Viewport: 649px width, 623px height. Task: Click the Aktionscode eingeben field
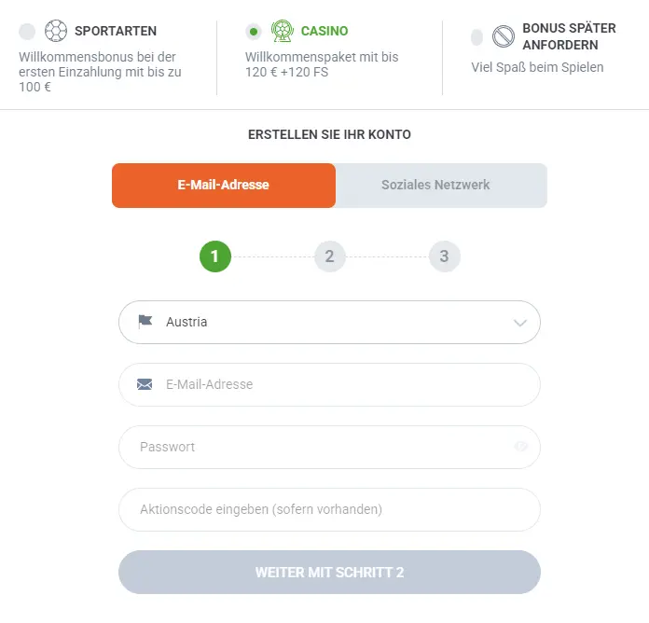[x=329, y=509]
